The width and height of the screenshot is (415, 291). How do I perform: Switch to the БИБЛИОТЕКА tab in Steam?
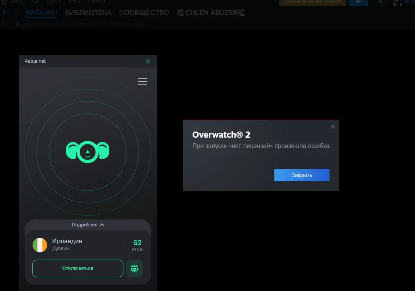coord(89,12)
